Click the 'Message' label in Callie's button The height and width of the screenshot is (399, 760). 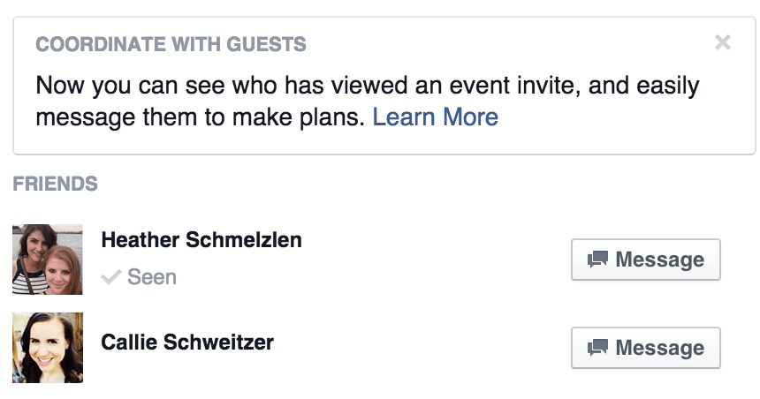659,348
